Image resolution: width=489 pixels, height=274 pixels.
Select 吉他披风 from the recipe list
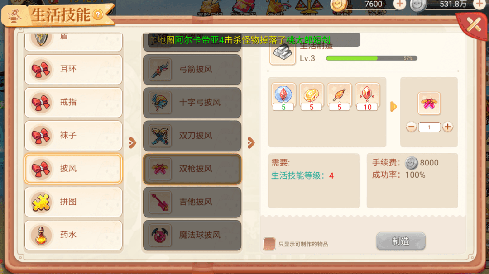tap(192, 202)
